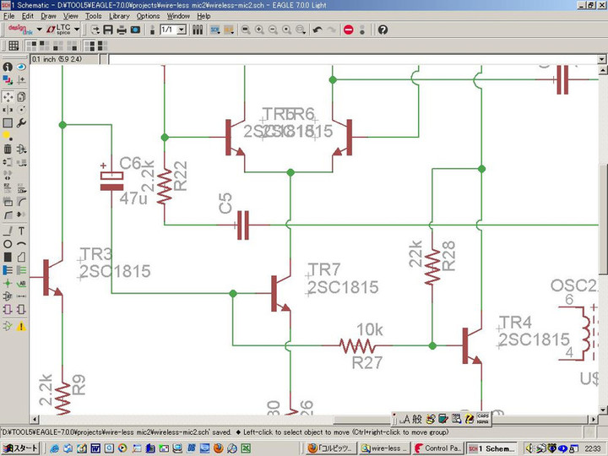Toggle the CAPS/KANA indicator in the language bar

(483, 417)
